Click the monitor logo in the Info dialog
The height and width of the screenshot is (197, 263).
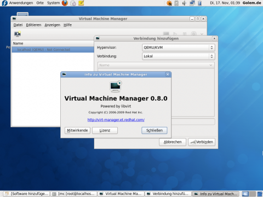click(116, 86)
